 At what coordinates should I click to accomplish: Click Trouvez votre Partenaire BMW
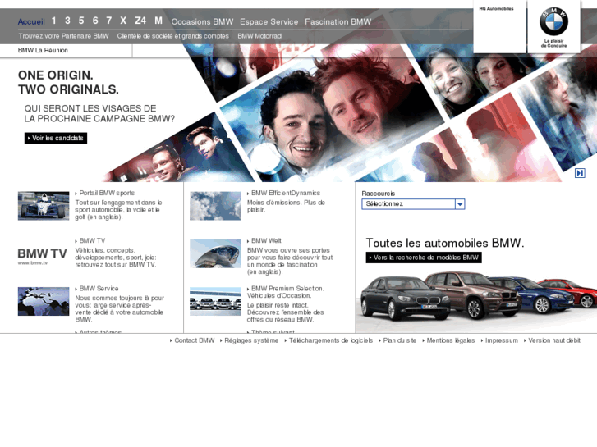(63, 36)
